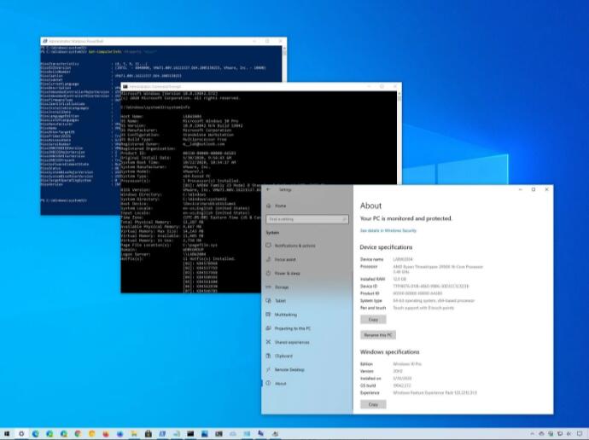Close the PowerShell window
Screen dimensions: 589x440
(280, 41)
